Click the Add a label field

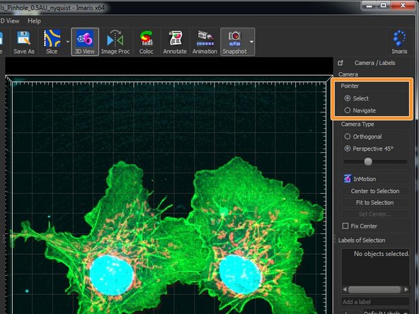[375, 302]
